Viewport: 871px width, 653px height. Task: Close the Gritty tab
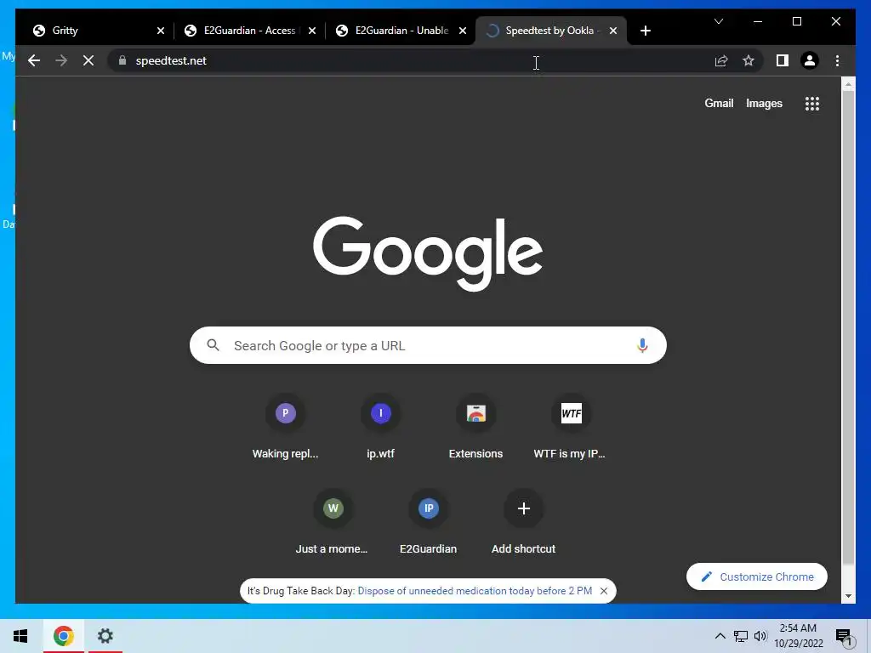161,31
